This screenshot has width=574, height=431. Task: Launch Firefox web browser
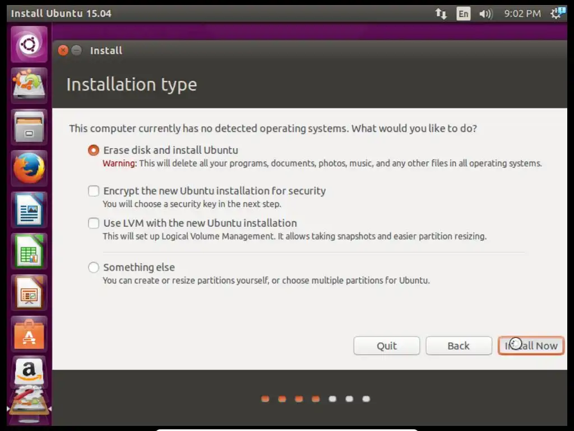(x=29, y=168)
